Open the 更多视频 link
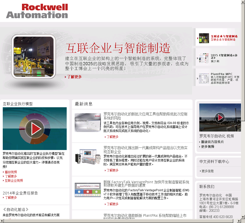The height and width of the screenshot is (223, 245). click(x=208, y=146)
